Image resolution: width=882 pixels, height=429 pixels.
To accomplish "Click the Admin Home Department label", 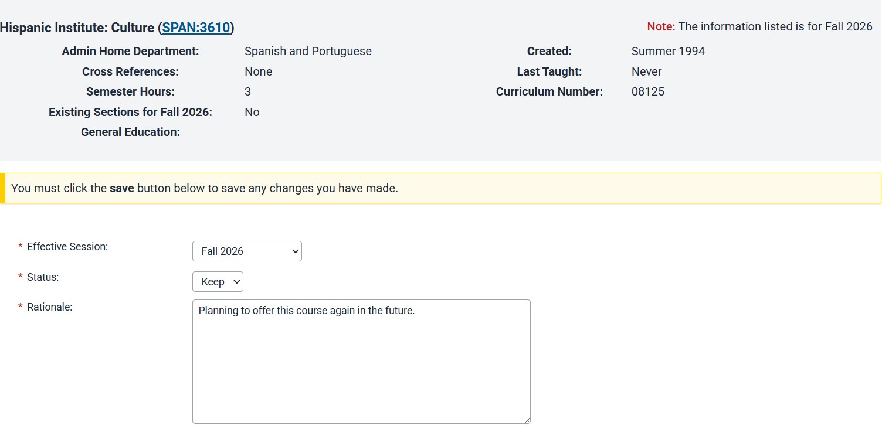I will pos(130,52).
